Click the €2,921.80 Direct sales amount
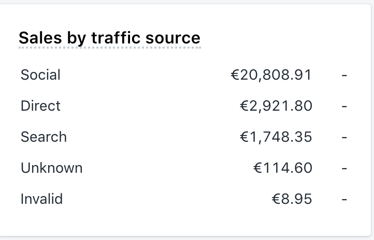 pyautogui.click(x=276, y=106)
